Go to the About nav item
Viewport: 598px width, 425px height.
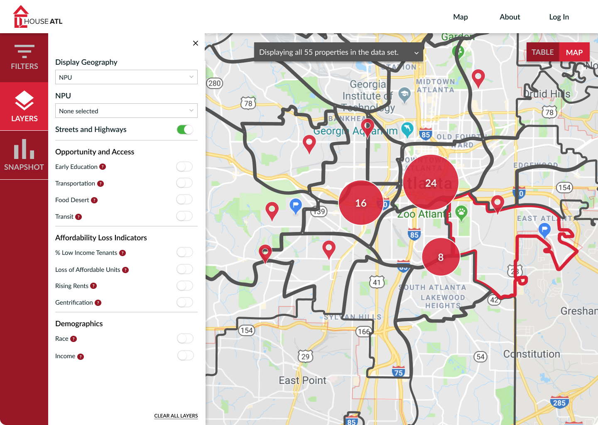pos(510,17)
